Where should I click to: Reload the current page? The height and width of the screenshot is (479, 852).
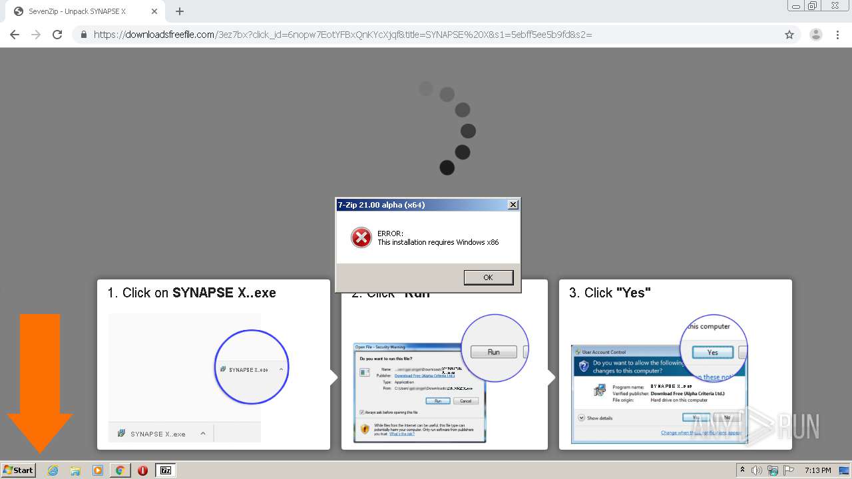pyautogui.click(x=57, y=35)
